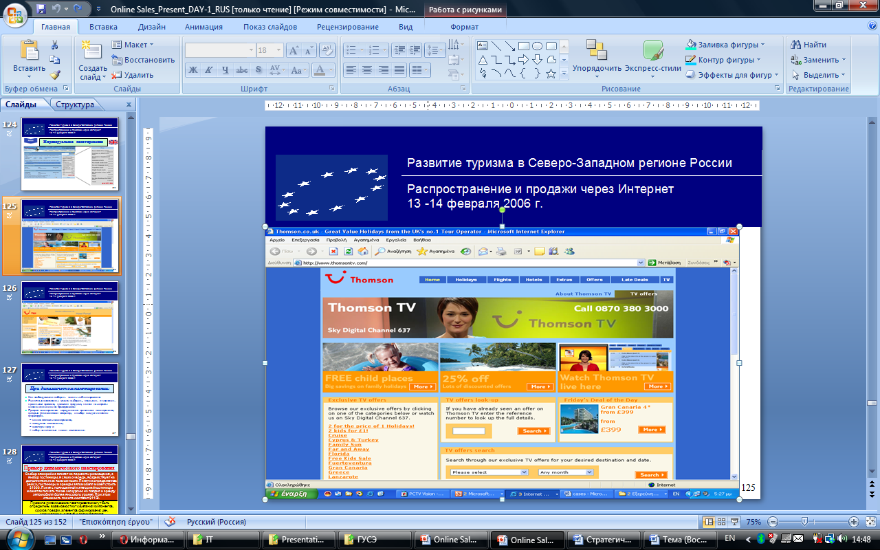Select slide 126 thumbnail
880x550 pixels.
coord(70,318)
